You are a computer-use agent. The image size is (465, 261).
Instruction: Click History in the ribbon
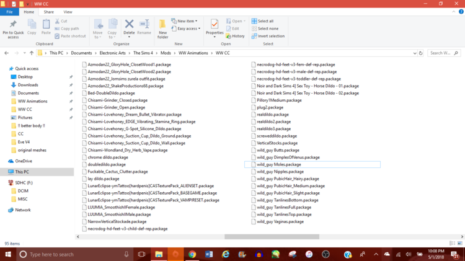point(235,36)
